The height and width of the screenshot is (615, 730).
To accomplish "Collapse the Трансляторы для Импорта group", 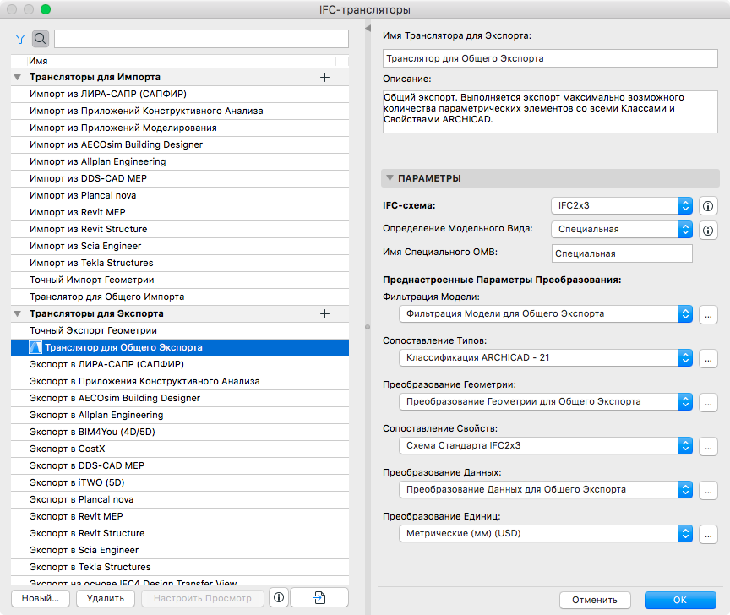I will coord(18,77).
